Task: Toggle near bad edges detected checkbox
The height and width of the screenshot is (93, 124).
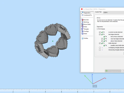Action: pyautogui.click(x=102, y=39)
